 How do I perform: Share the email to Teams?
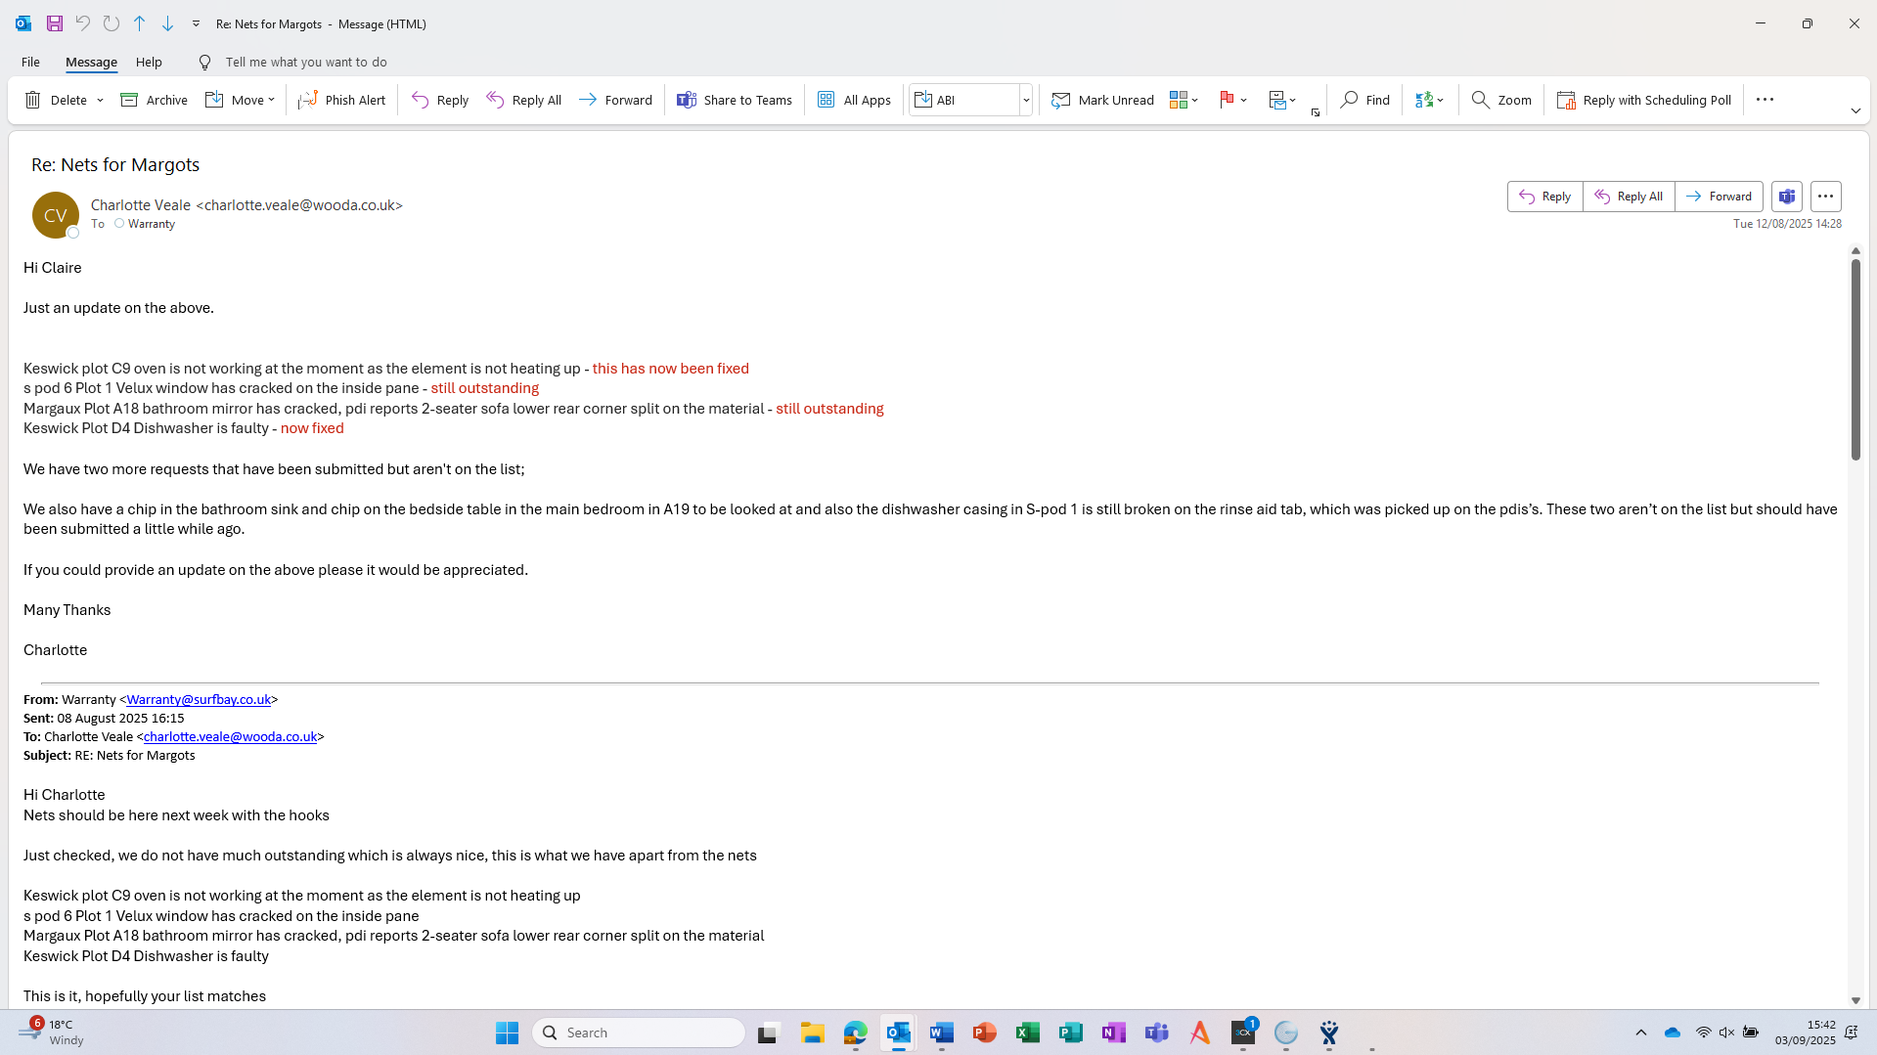pyautogui.click(x=734, y=100)
